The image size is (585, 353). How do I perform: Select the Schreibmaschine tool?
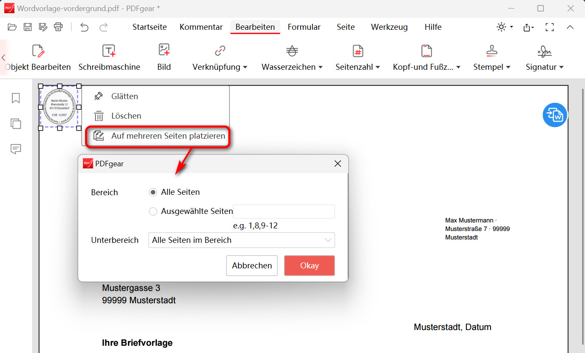[109, 57]
